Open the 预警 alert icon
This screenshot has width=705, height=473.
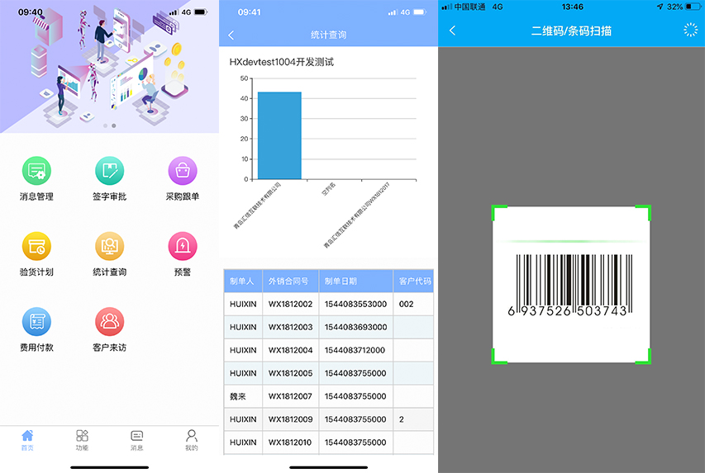[x=183, y=247]
